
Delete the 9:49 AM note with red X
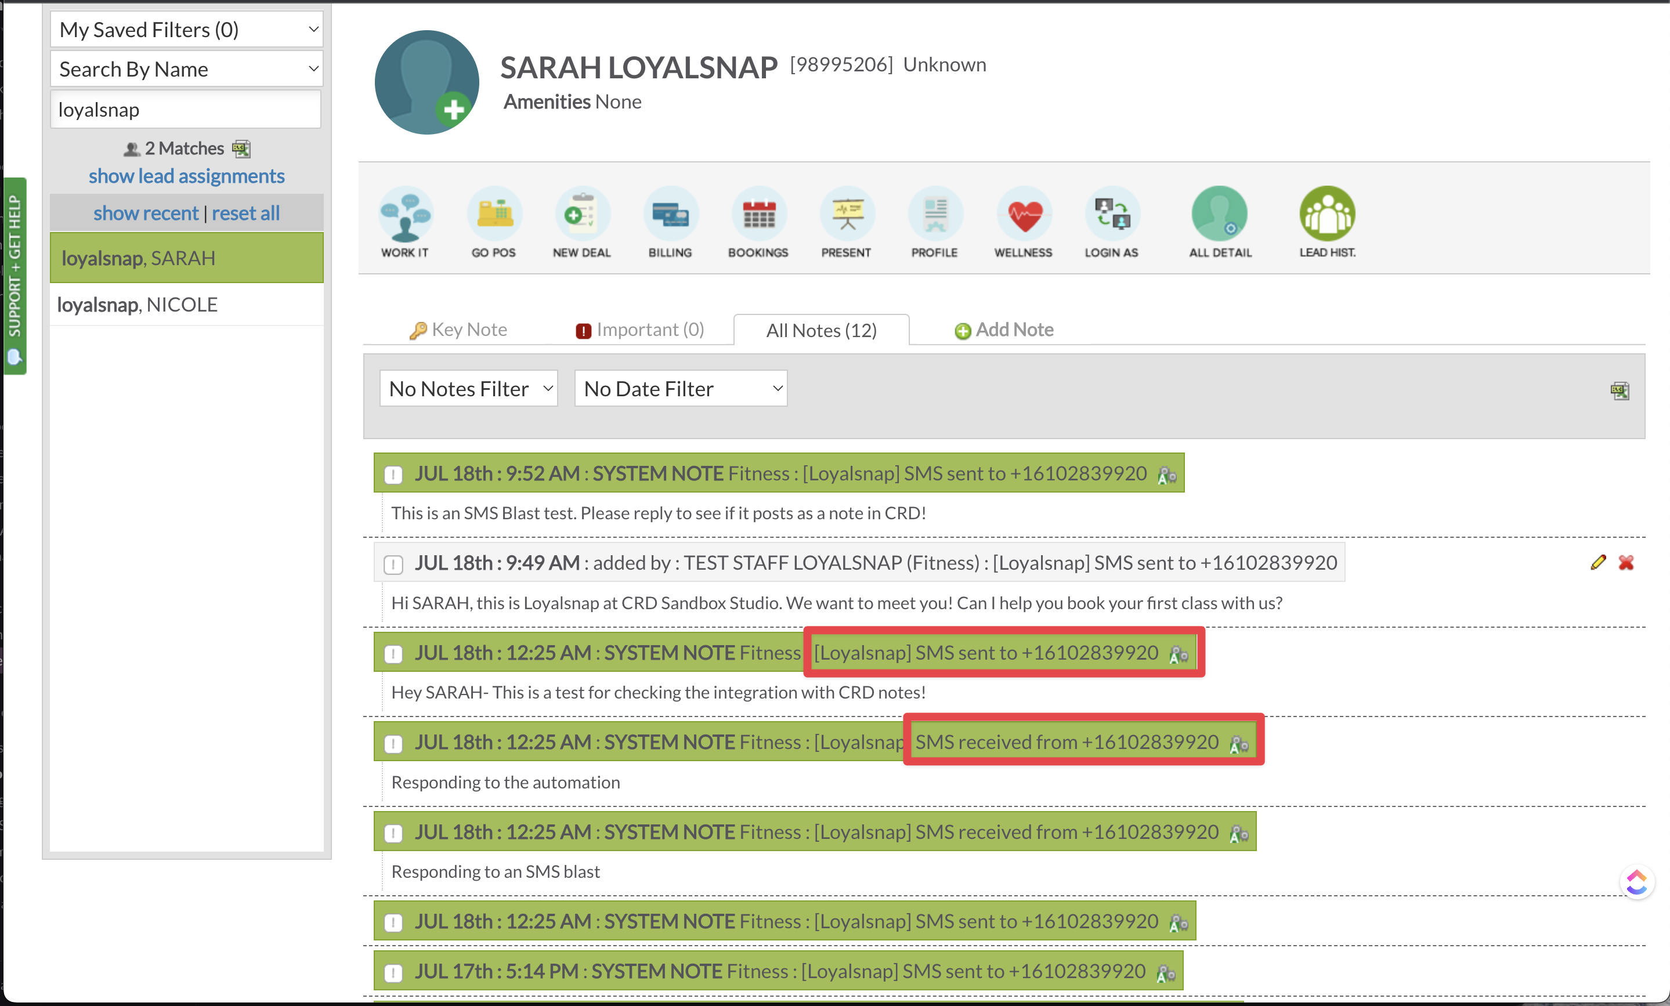pyautogui.click(x=1626, y=562)
